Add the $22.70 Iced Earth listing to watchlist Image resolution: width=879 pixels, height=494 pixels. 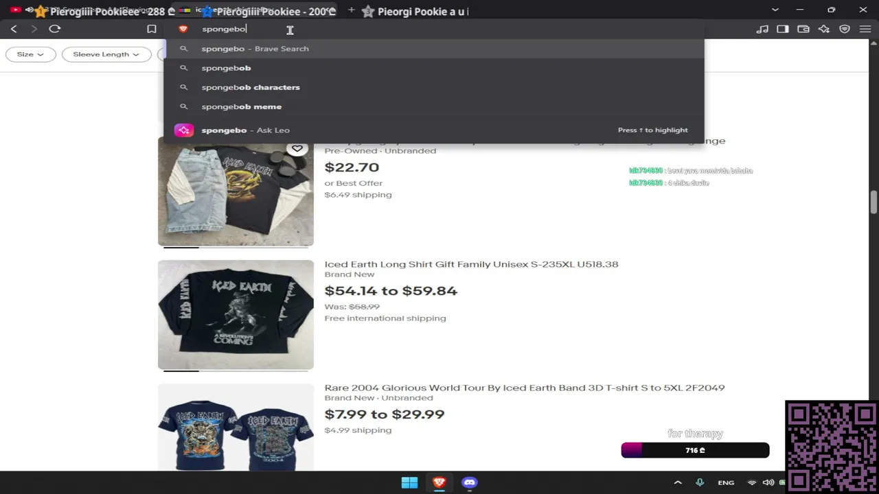[x=297, y=148]
